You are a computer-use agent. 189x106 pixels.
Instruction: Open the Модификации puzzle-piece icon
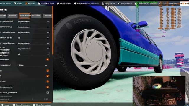point(39,4)
